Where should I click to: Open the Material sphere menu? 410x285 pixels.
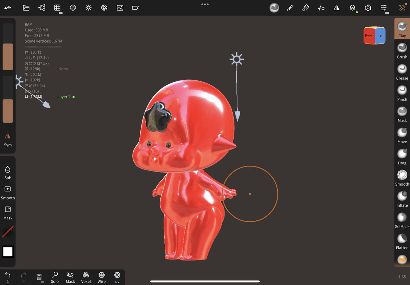pos(274,8)
